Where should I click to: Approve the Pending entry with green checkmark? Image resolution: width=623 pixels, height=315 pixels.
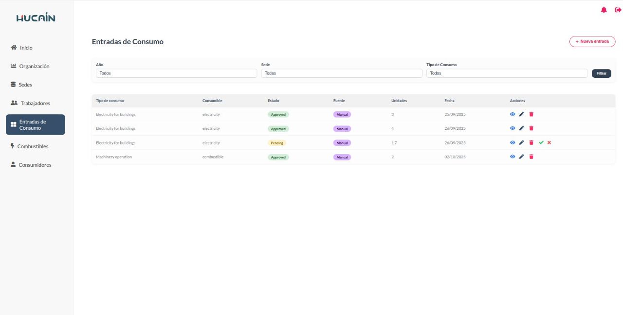tap(541, 142)
